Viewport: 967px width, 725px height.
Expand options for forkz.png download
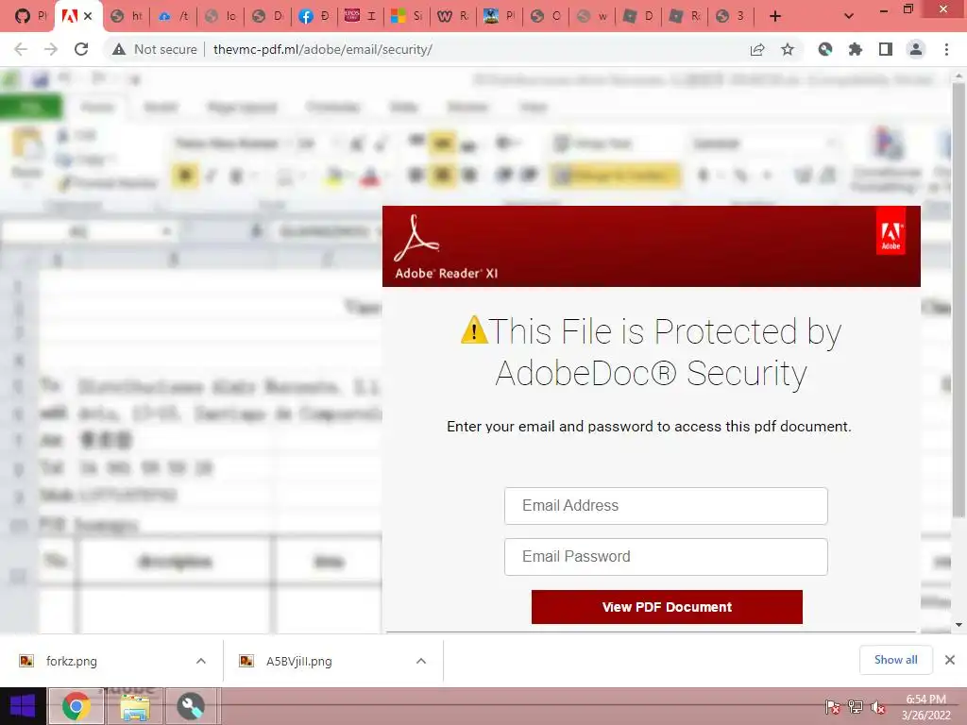coord(201,661)
